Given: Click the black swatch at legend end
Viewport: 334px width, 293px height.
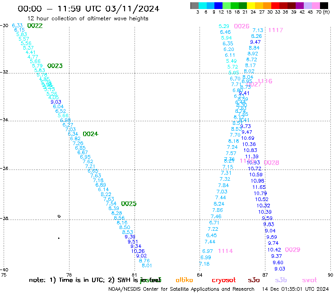Looking at the screenshot, I should pos(324,5).
